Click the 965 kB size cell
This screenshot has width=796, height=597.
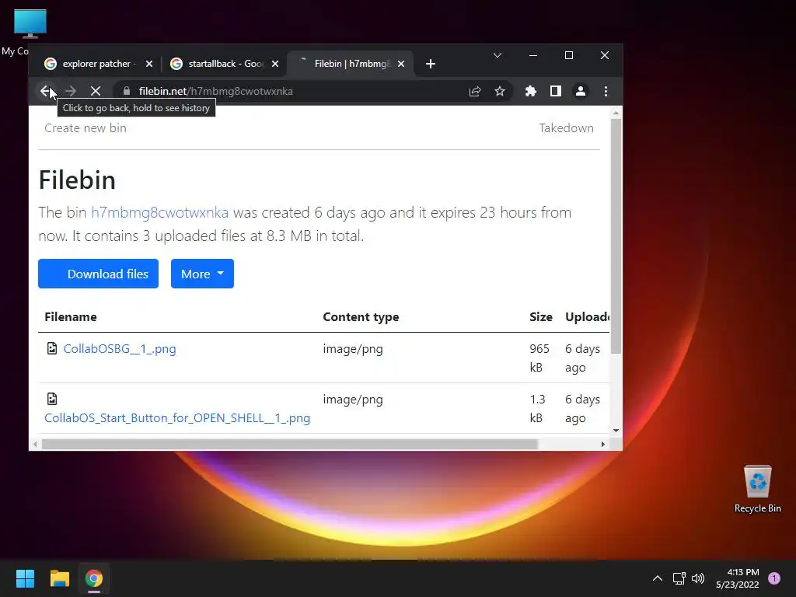pos(539,358)
